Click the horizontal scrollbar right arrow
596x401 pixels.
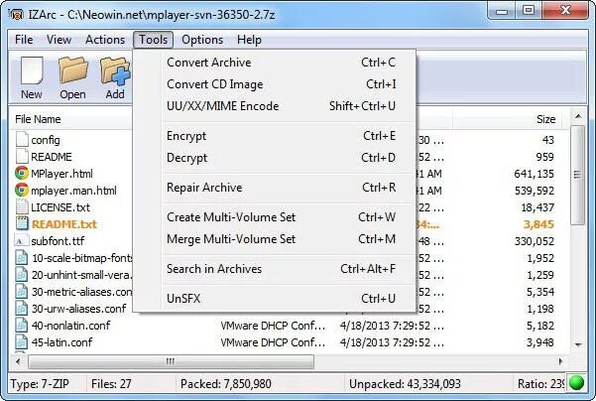coord(560,361)
